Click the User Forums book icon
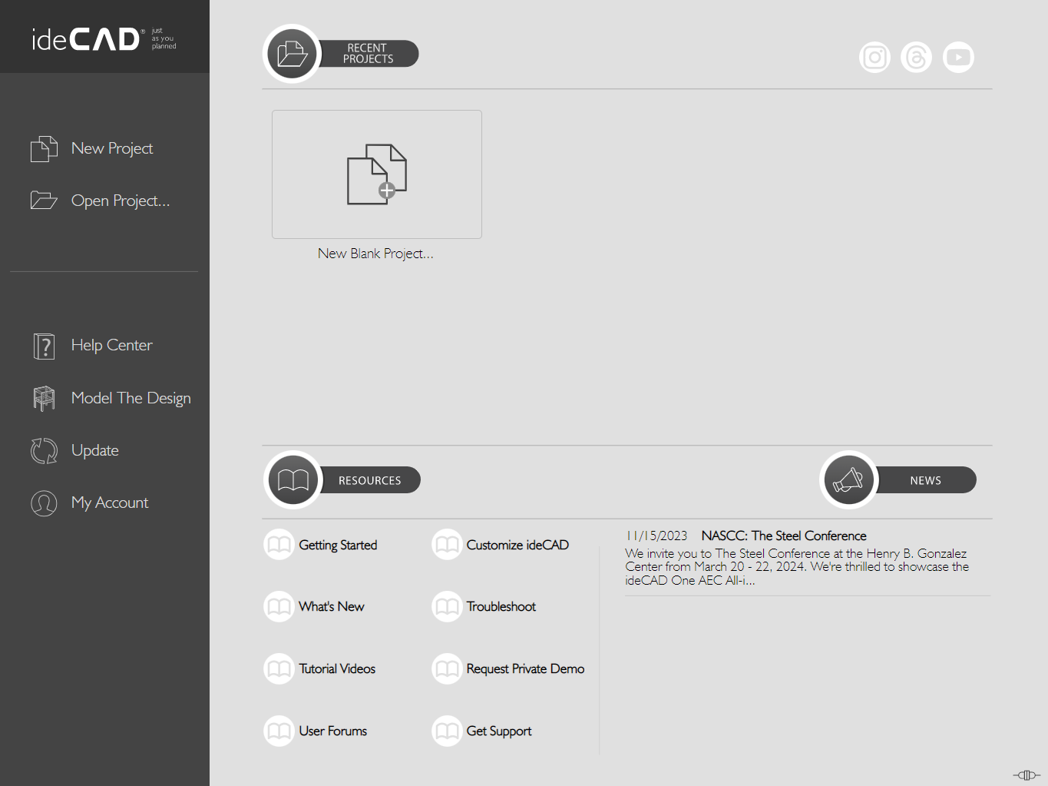Screen dimensions: 1048x786 pyautogui.click(x=279, y=731)
